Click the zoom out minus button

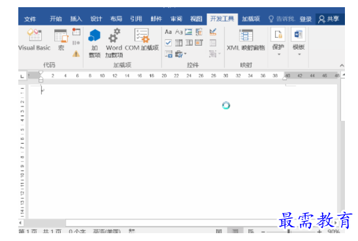(263, 232)
